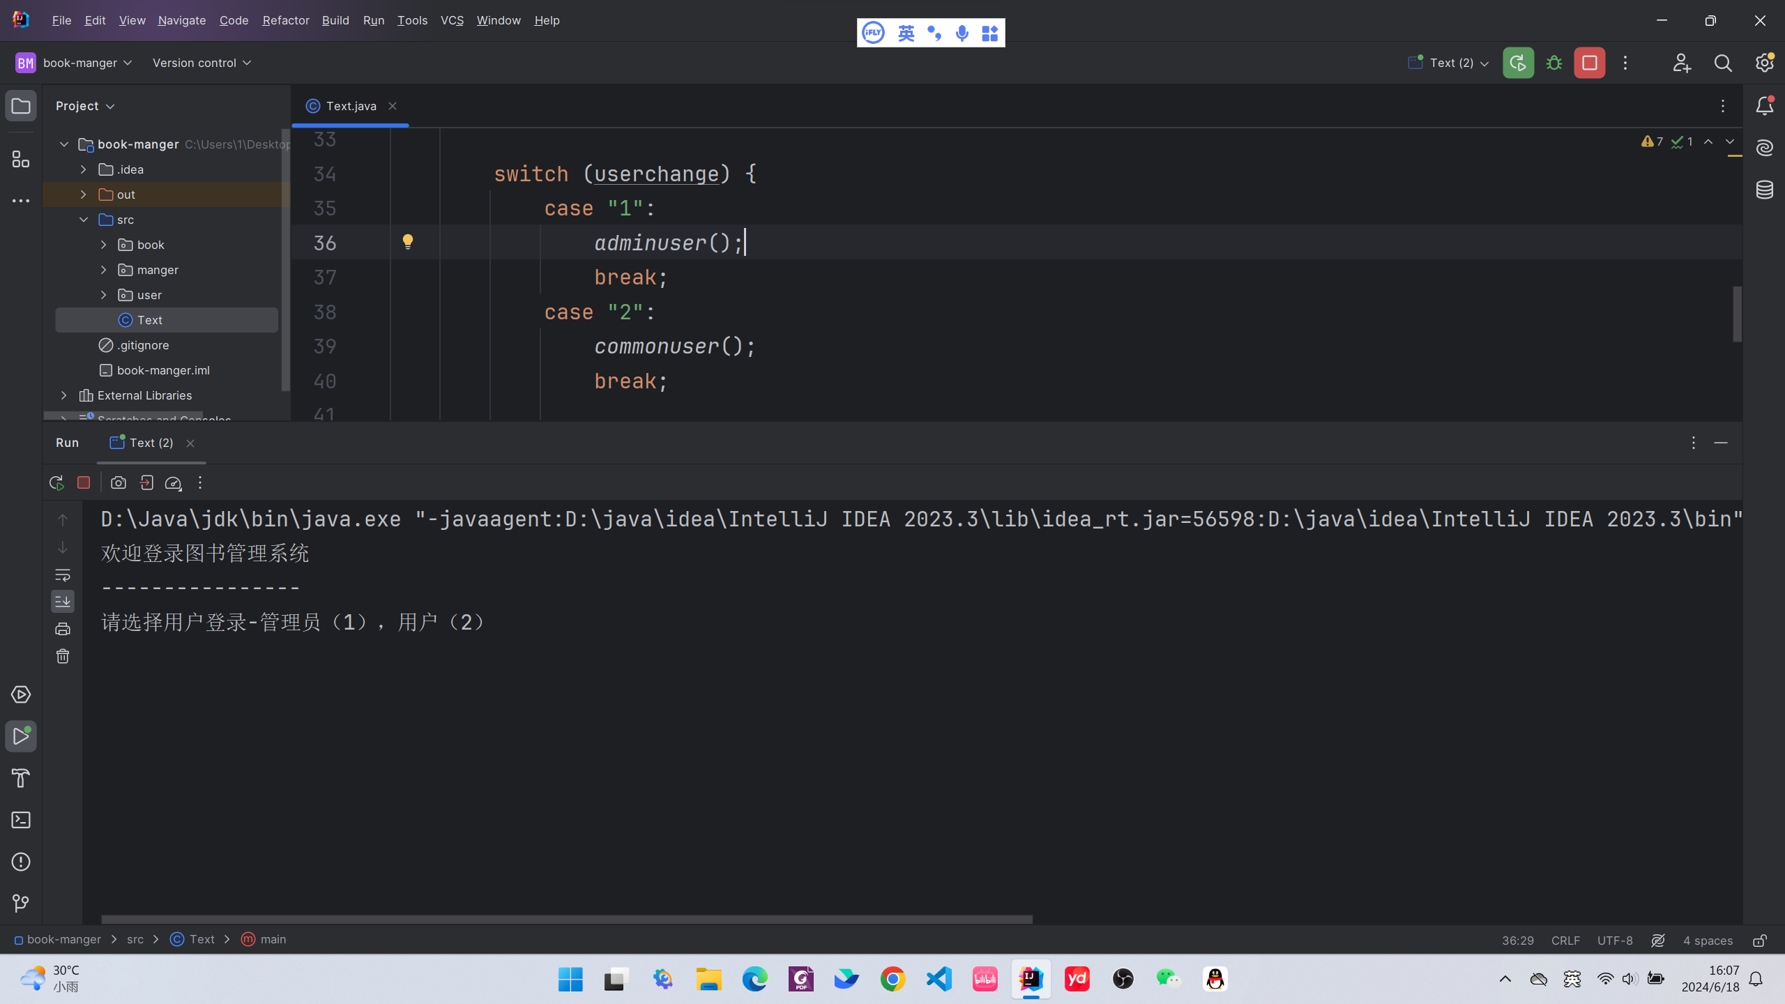Open the Structure tool window icon
The width and height of the screenshot is (1785, 1004).
point(21,160)
